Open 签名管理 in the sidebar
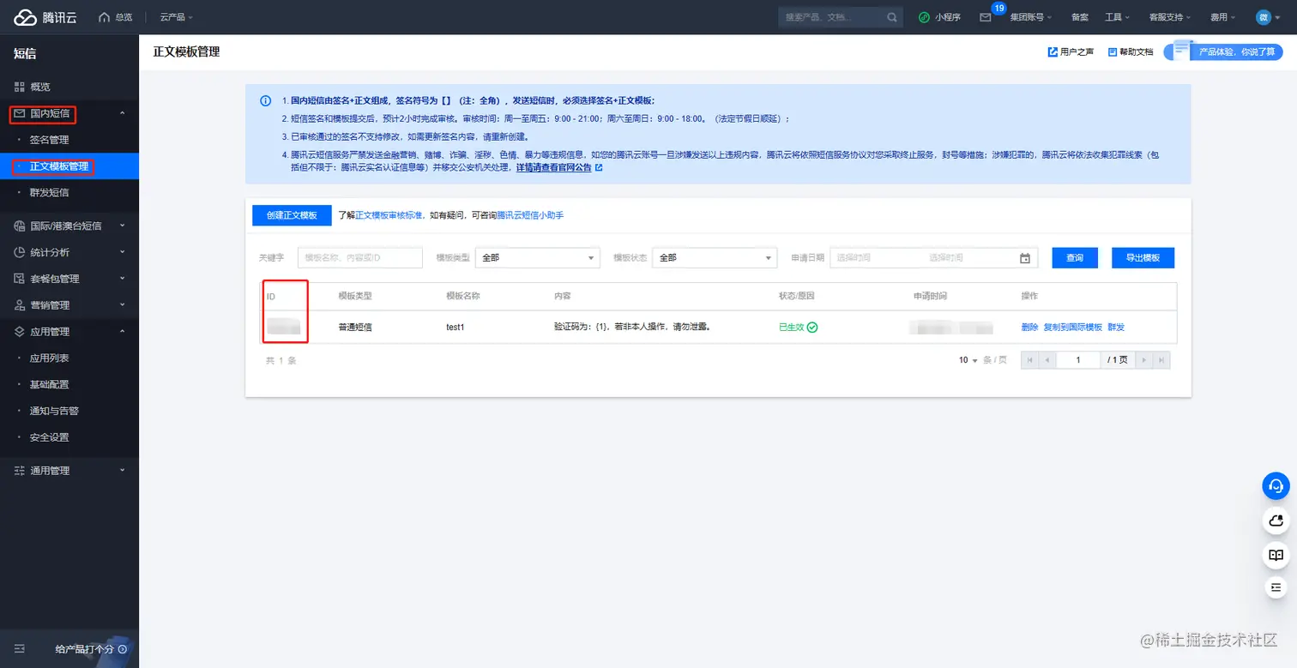The image size is (1297, 668). pos(69,140)
